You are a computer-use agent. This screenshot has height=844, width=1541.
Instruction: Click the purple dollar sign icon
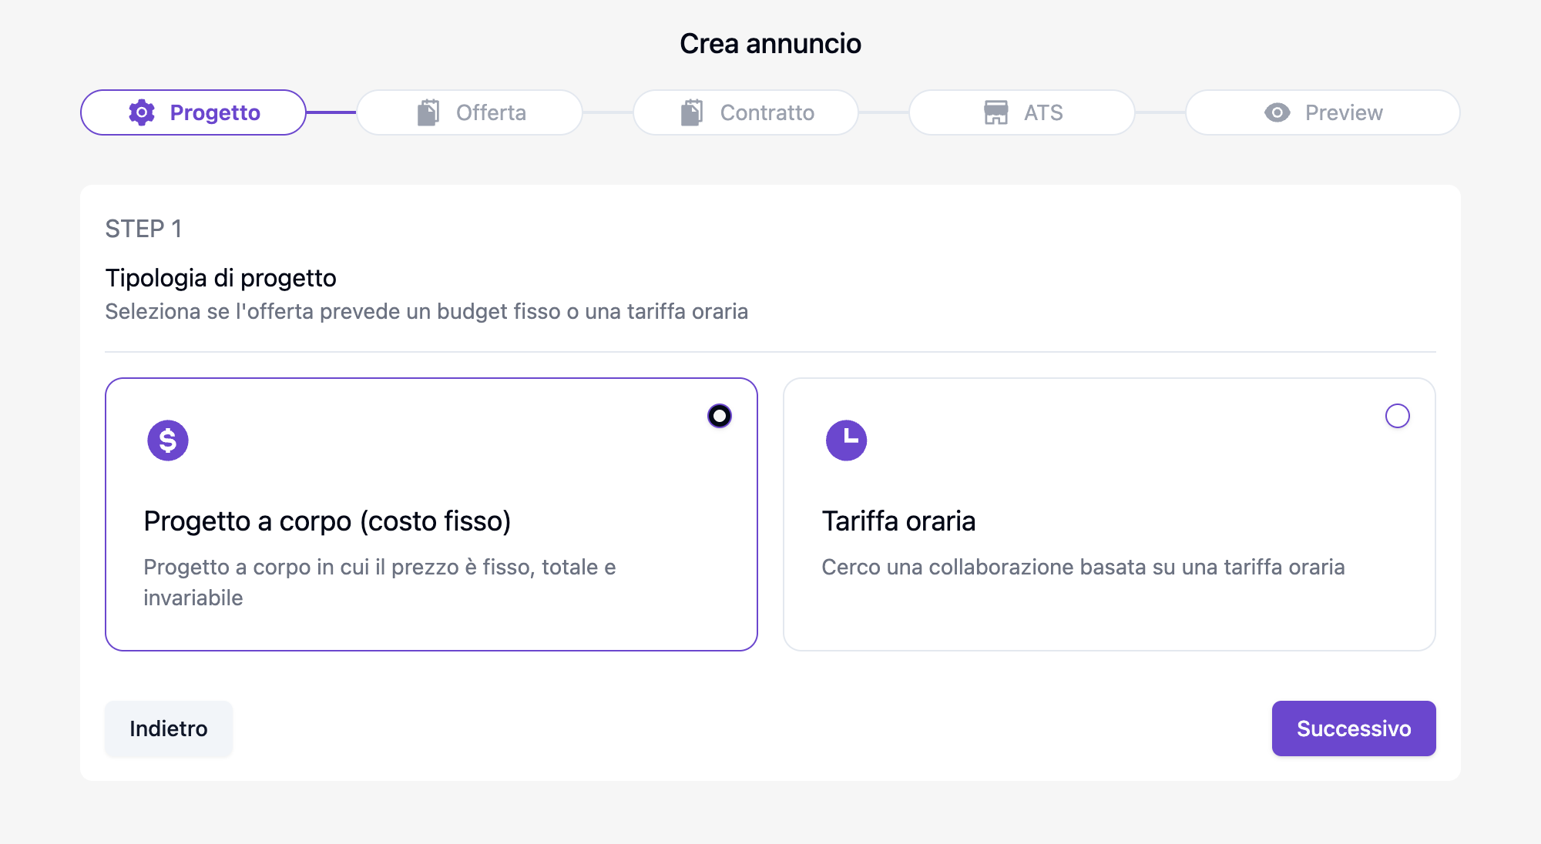[x=167, y=440]
